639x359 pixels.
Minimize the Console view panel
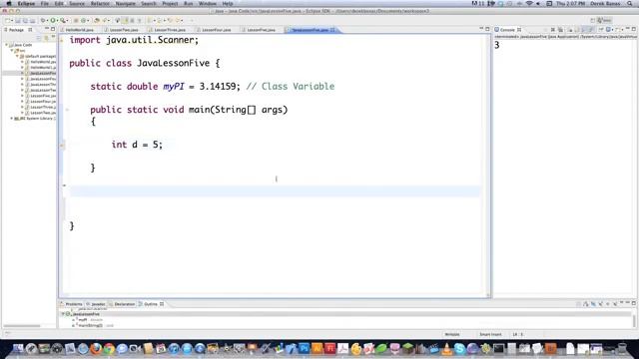click(628, 29)
